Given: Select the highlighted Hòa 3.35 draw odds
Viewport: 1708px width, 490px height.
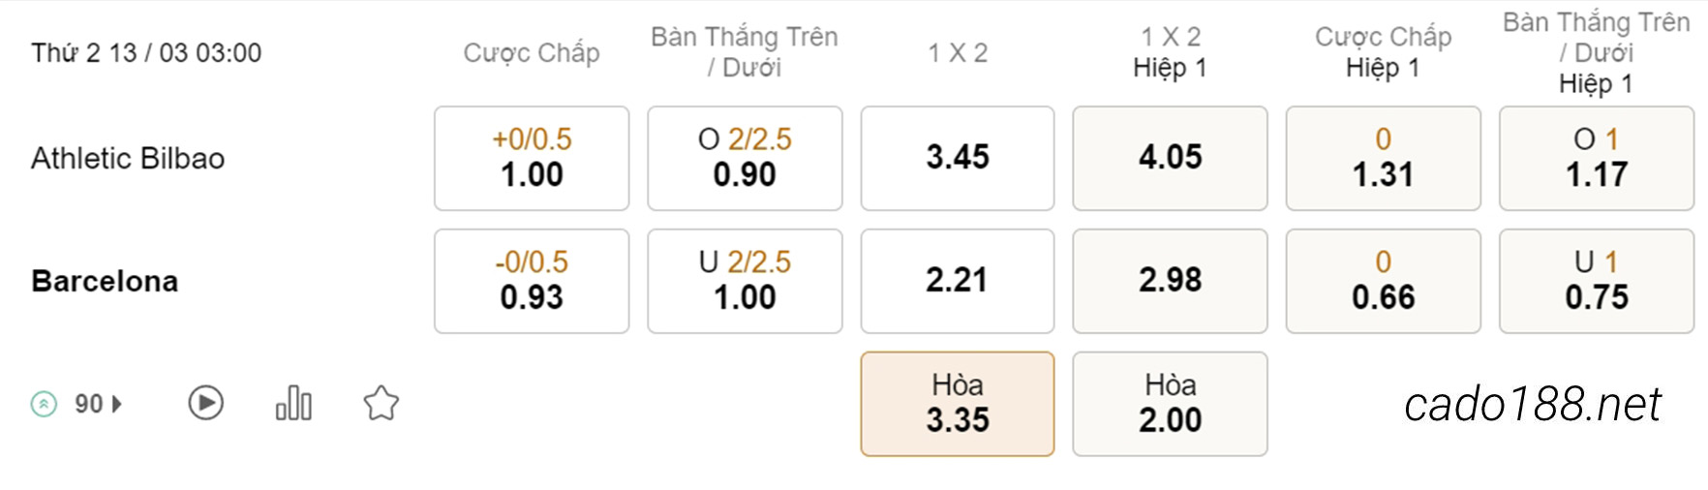Looking at the screenshot, I should pos(958,404).
